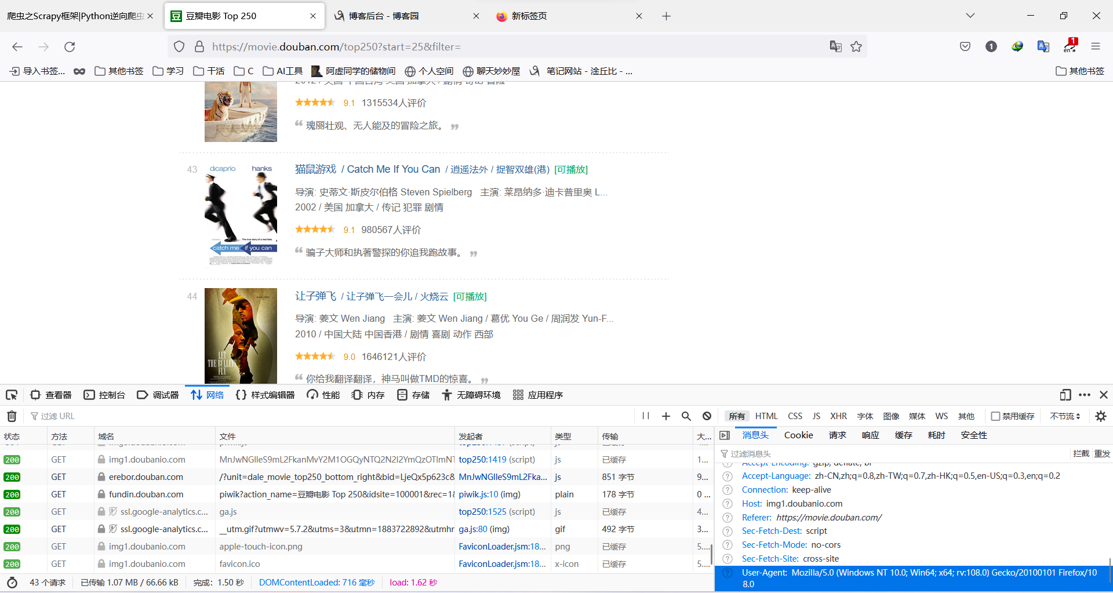Screen dimensions: 1113x593
Task: Filter requests by CSS type
Action: tap(795, 416)
